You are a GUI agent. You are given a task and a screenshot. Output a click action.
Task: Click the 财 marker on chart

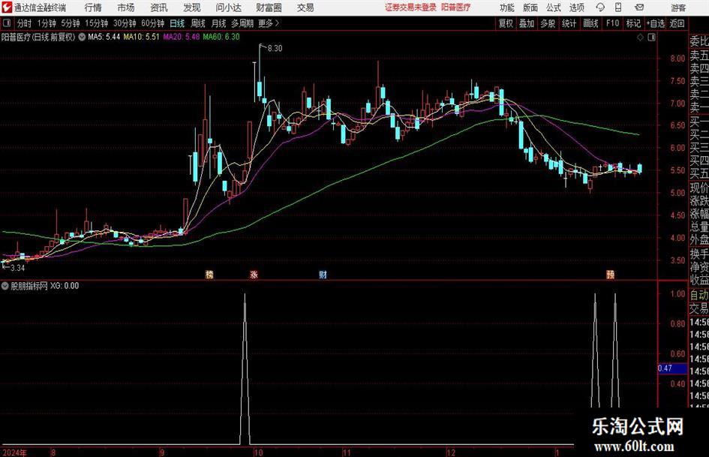pyautogui.click(x=323, y=275)
